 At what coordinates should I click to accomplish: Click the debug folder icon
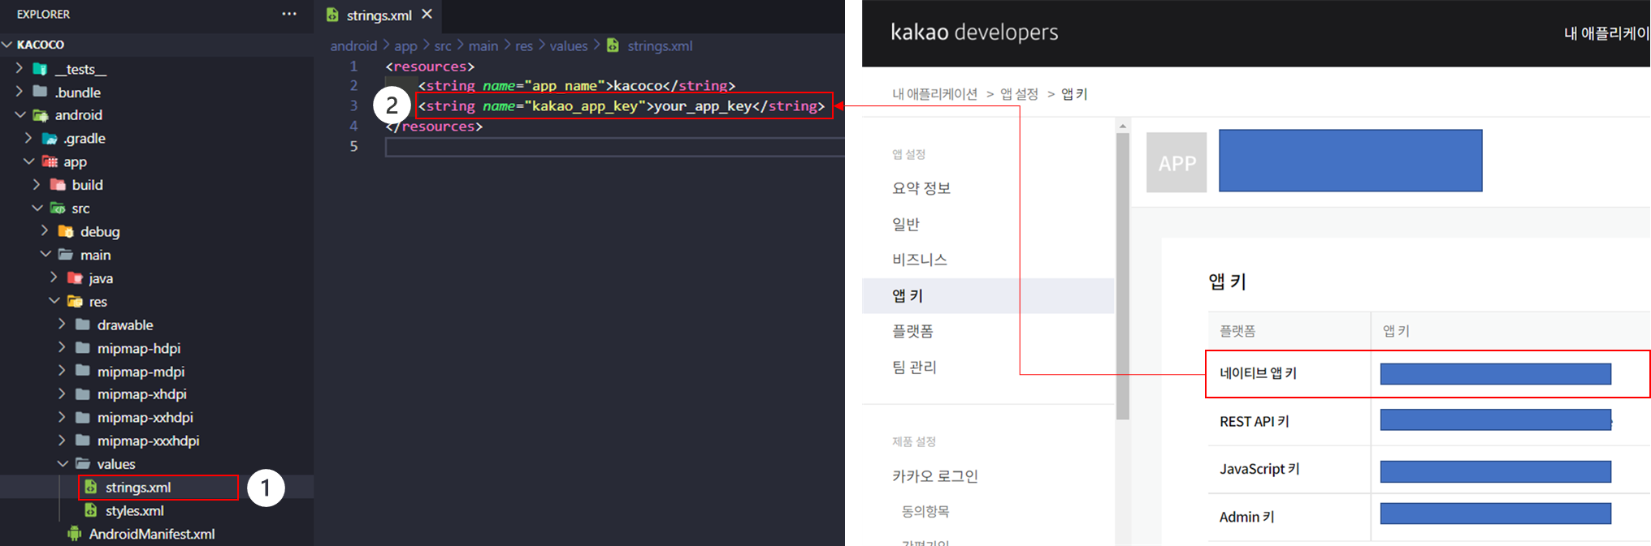(x=66, y=231)
